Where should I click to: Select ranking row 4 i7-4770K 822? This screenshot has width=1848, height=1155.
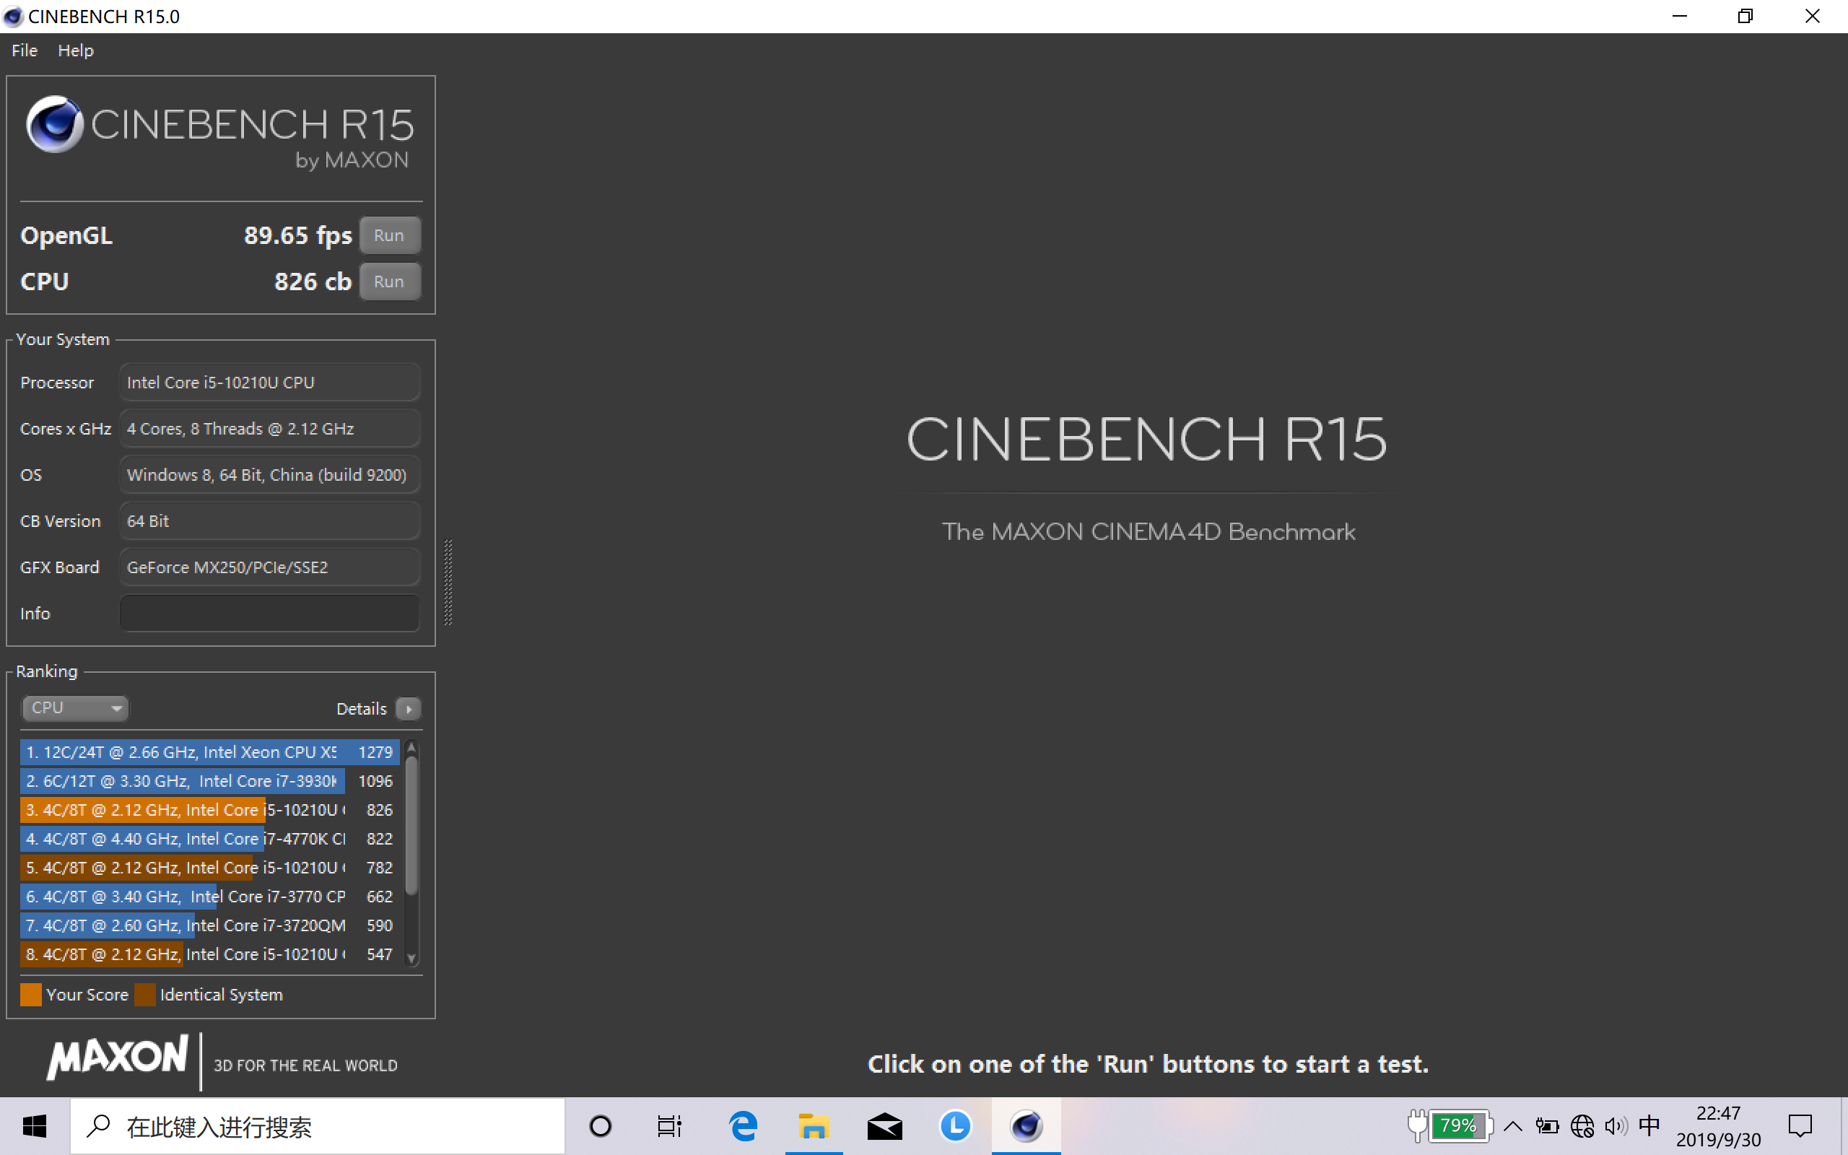210,839
